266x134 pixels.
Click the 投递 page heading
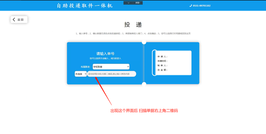pos(133,25)
